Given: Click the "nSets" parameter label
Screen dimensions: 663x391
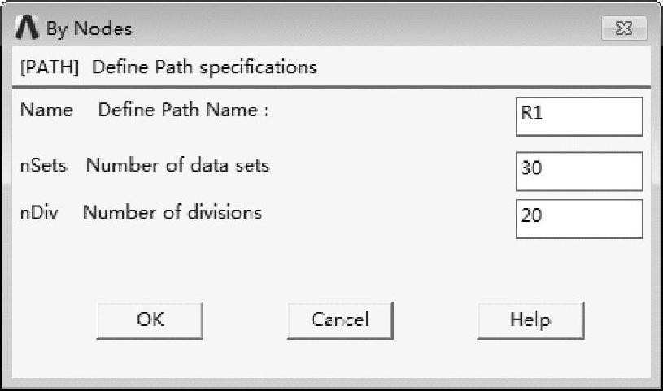Looking at the screenshot, I should pyautogui.click(x=44, y=165).
